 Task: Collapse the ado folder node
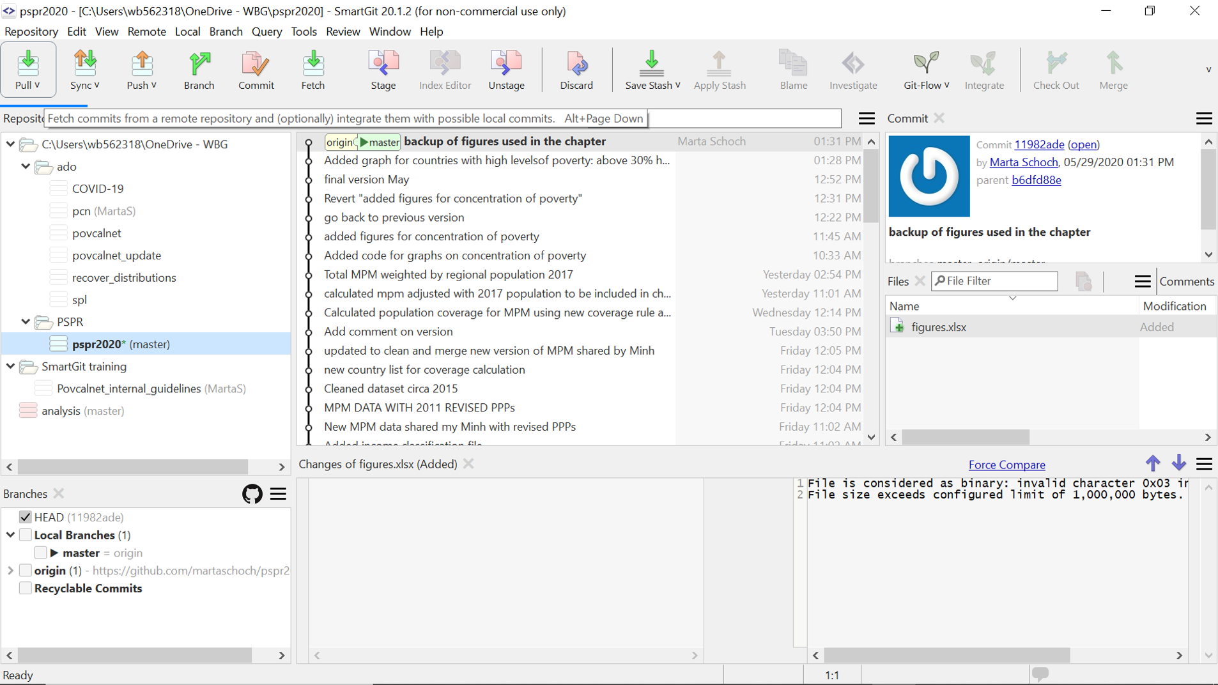(x=26, y=166)
